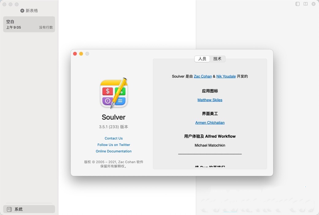Viewport: 319px width, 215px height.
Task: Open the Nik Youdale link
Action: 226,76
